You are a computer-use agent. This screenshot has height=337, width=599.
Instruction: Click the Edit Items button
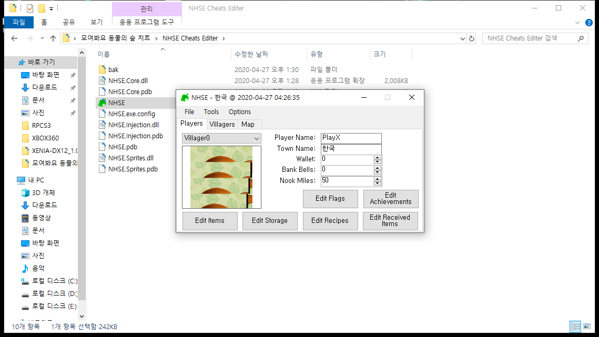[210, 221]
